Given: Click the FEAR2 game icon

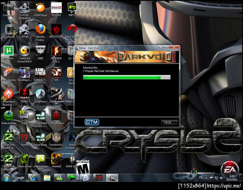Looking at the screenshot, I should pyautogui.click(x=24, y=96).
